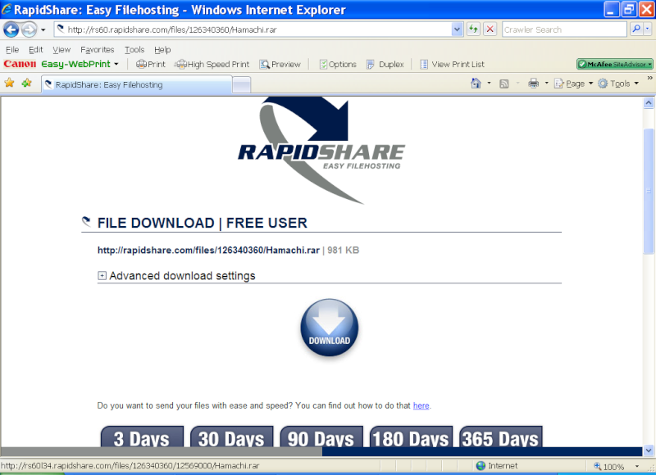Open a new blank tab
656x475 pixels.
coord(241,85)
